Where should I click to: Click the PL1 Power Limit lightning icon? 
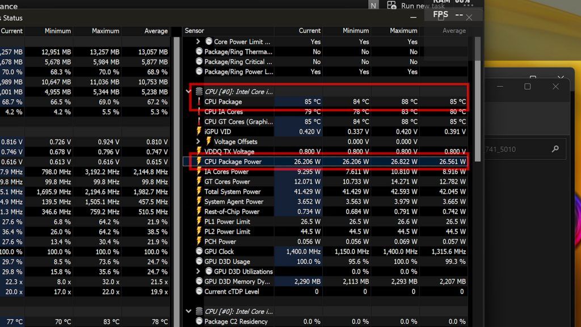(199, 222)
